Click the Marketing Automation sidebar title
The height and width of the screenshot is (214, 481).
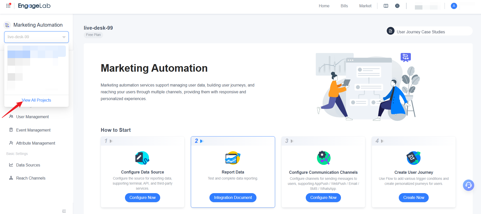38,25
